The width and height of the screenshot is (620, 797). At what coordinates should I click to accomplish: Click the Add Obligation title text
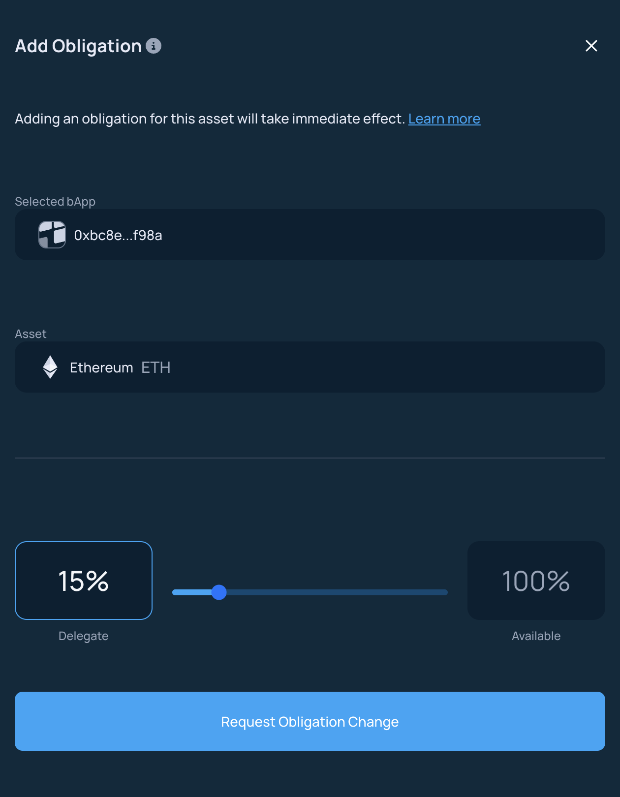(x=78, y=46)
